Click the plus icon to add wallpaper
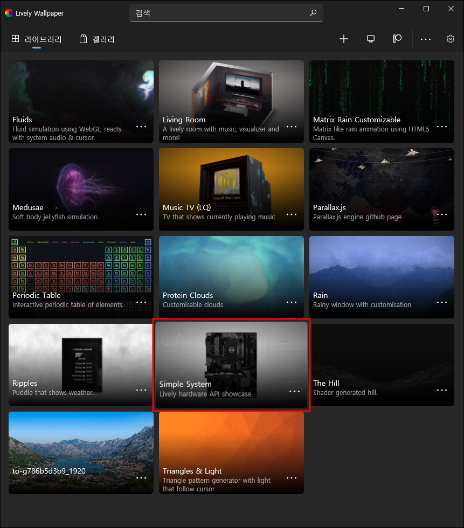The image size is (464, 528). (x=343, y=39)
